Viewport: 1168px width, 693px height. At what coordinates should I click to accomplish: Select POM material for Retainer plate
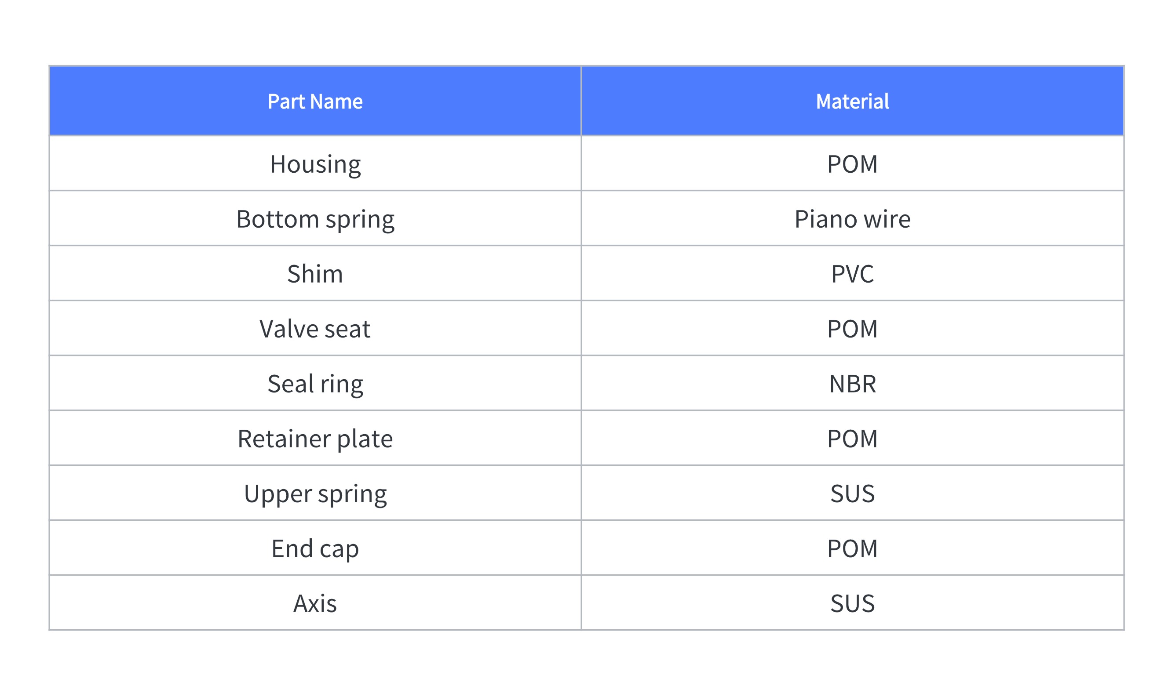(853, 438)
